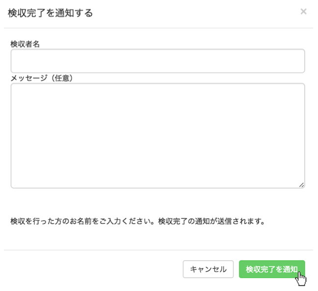The height and width of the screenshot is (291, 318).
Task: Choose the white キャンセル option in the footer
Action: [x=208, y=269]
